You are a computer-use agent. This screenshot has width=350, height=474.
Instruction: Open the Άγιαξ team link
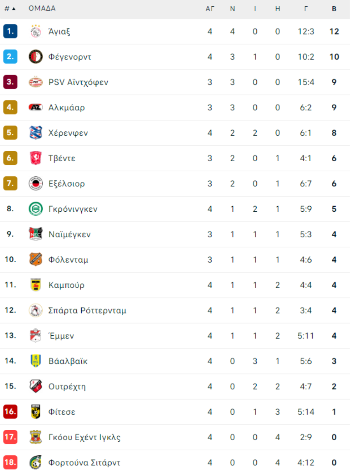point(59,31)
